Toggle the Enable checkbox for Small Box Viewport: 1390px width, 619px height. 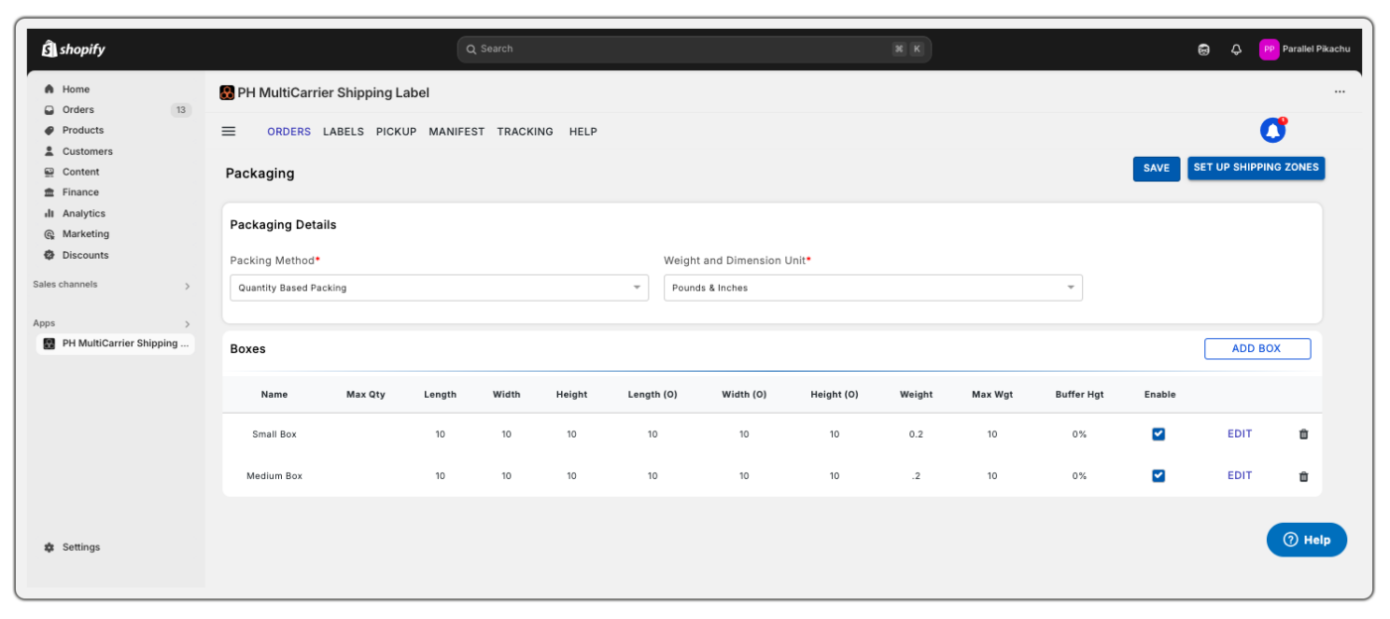pos(1159,433)
